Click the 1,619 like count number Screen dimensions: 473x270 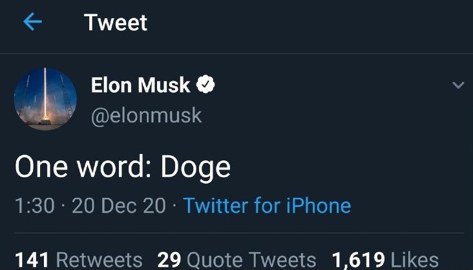coord(359,260)
